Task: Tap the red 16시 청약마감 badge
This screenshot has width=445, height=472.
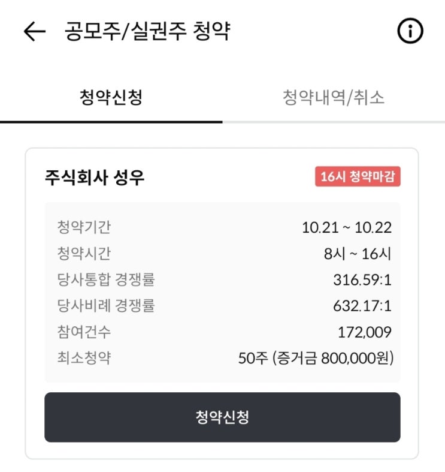Action: point(358,176)
